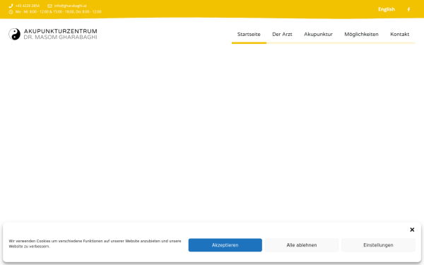The width and height of the screenshot is (424, 265).
Task: Expand the Möglichkeiten menu item
Action: (361, 35)
